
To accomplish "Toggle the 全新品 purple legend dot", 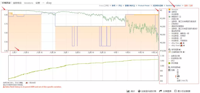I will tap(170, 12).
